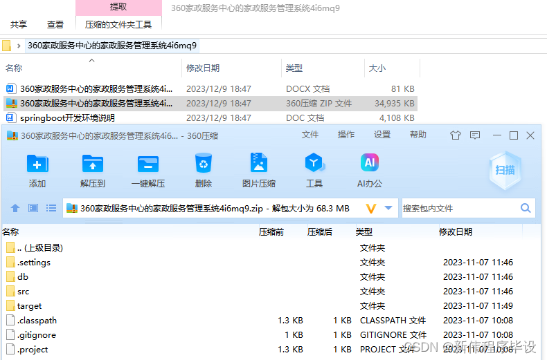Select the DOCX 文档 type cell
Viewport: 547px width, 360px height.
point(307,88)
